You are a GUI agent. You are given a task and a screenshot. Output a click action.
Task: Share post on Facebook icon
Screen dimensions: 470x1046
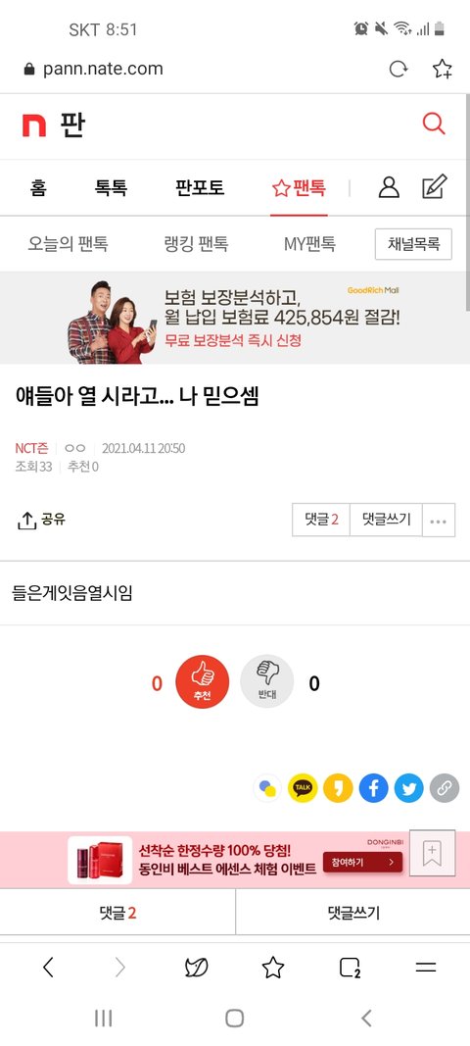[373, 788]
